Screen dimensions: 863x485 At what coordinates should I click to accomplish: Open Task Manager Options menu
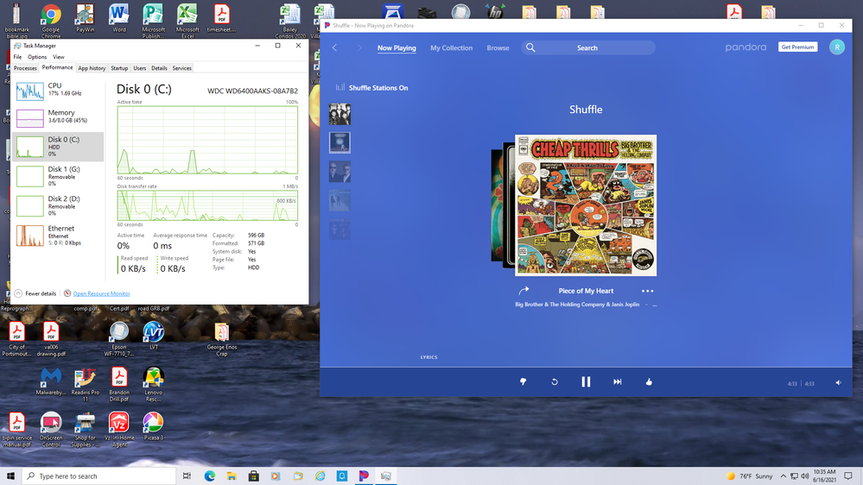pos(37,57)
